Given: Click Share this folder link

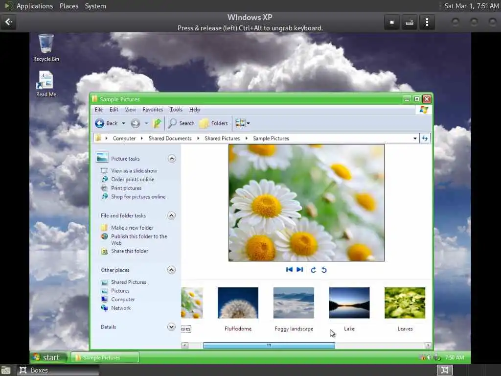Looking at the screenshot, I should [129, 251].
